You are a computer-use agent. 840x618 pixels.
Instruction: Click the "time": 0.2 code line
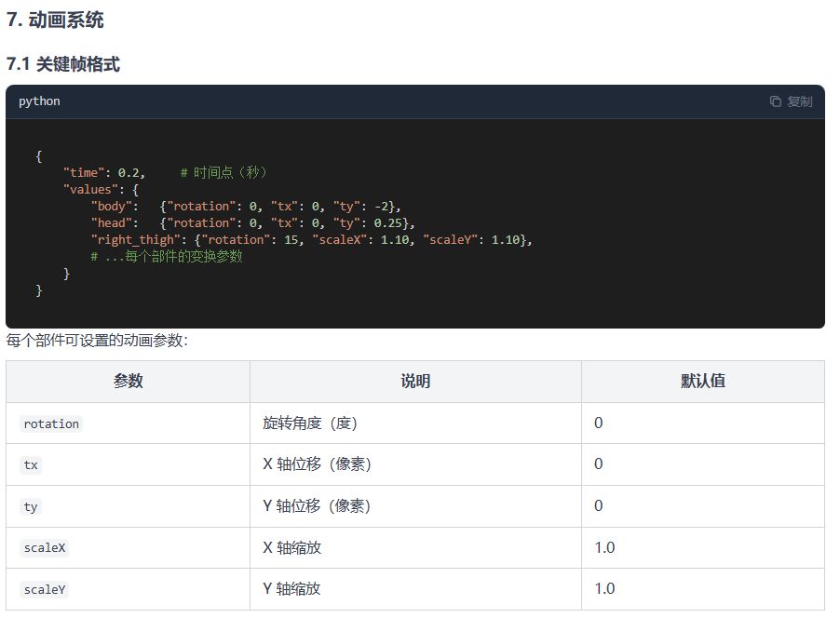tap(103, 172)
